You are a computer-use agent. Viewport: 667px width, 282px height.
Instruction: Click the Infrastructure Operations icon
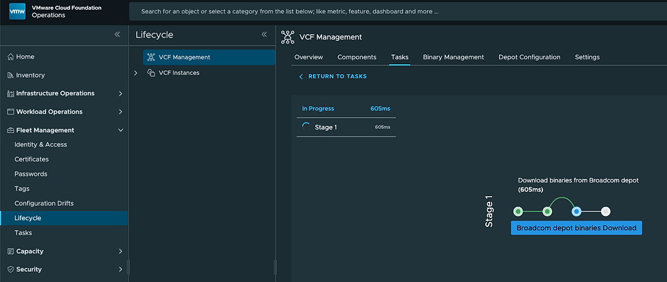[10, 93]
